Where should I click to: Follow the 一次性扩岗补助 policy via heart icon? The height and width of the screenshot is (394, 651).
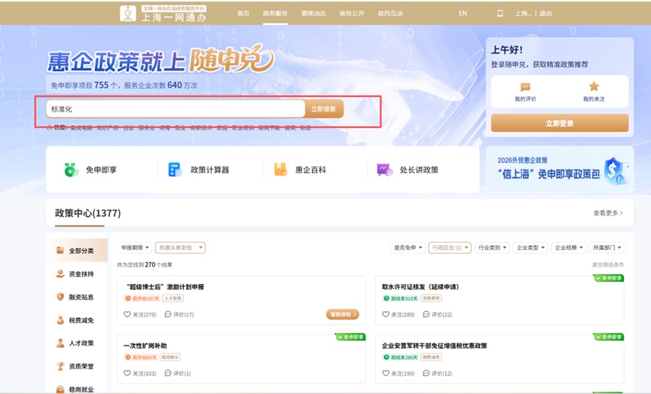(x=127, y=374)
